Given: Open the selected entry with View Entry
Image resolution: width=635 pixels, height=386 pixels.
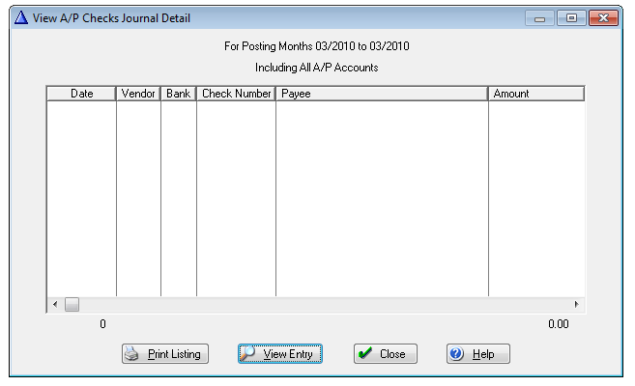Looking at the screenshot, I should [280, 354].
